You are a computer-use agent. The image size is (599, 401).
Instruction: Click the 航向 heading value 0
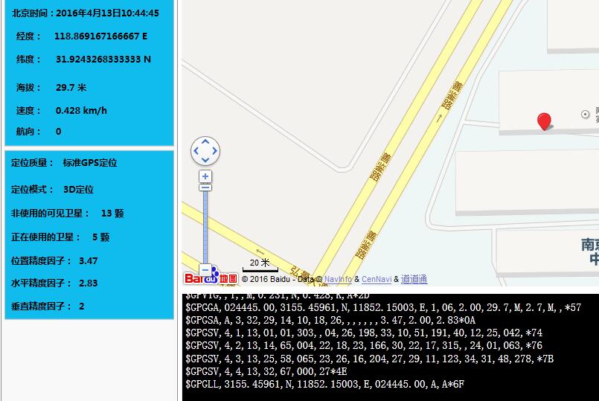tap(59, 132)
